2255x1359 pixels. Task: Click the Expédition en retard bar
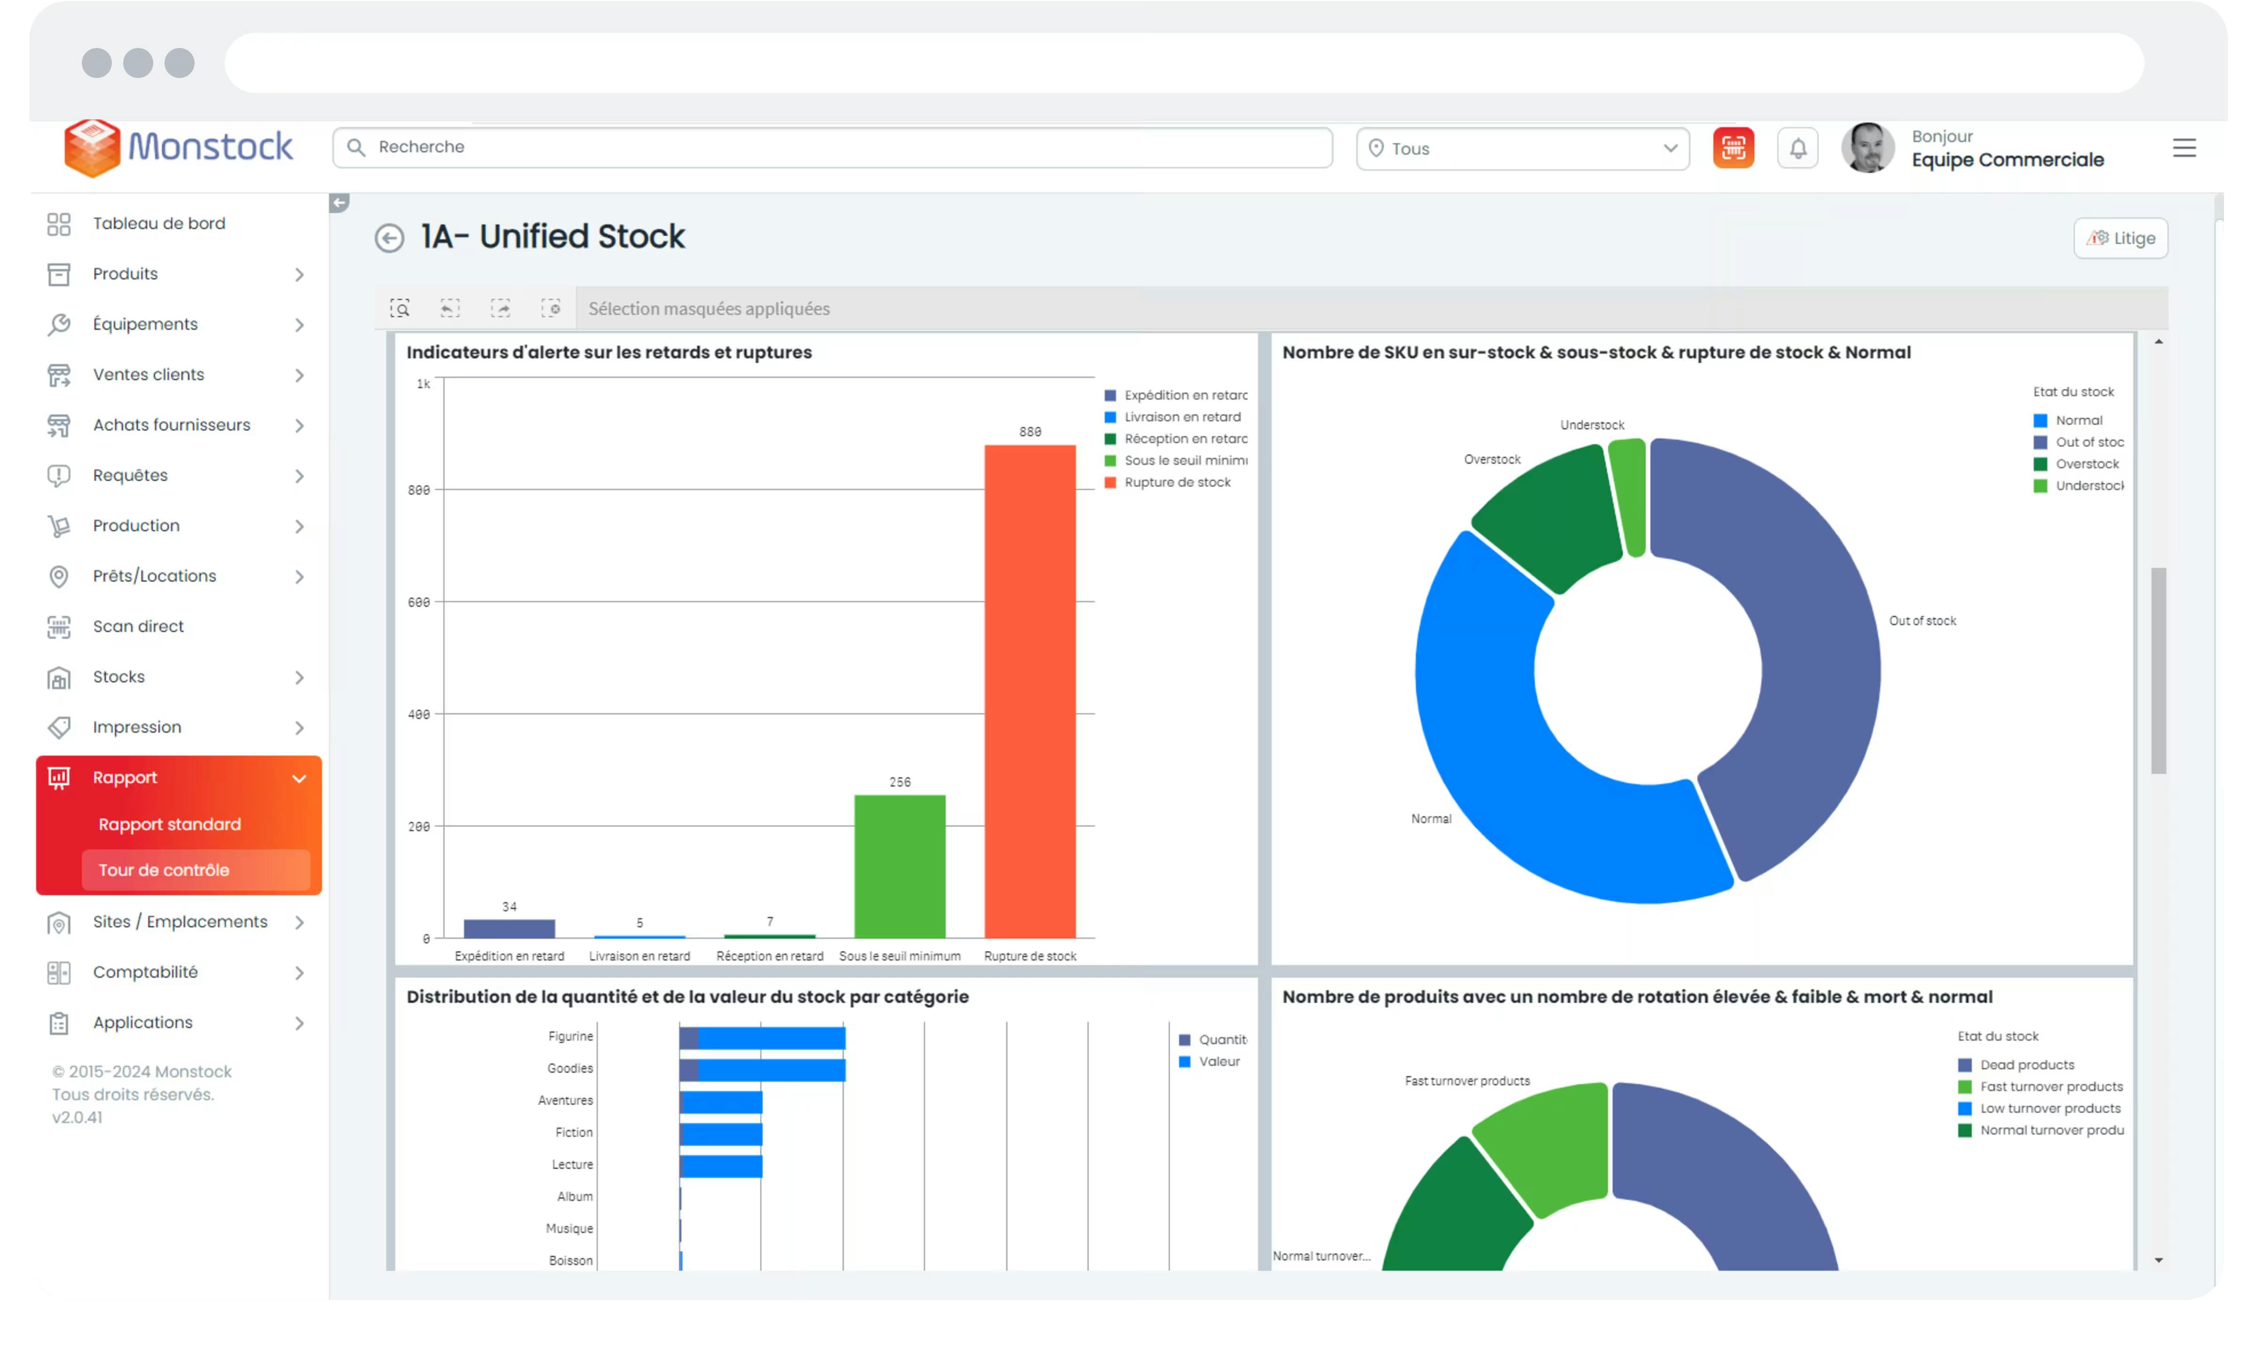click(x=509, y=928)
